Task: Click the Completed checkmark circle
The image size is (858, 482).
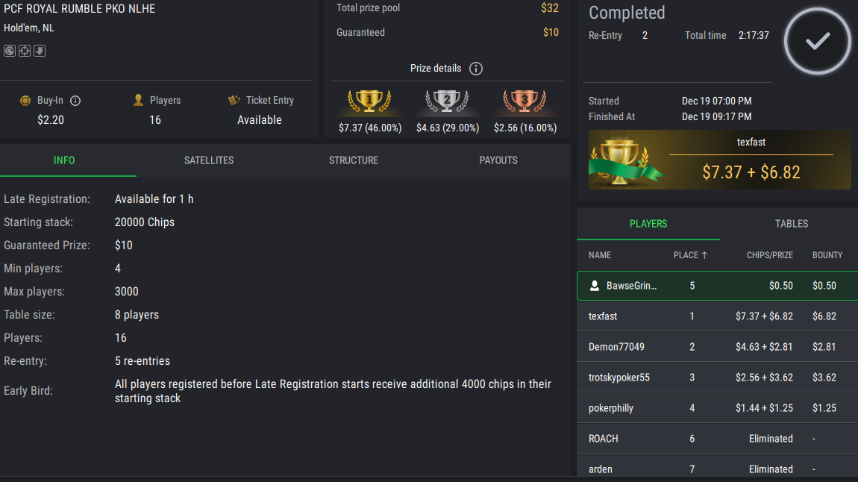Action: click(818, 41)
